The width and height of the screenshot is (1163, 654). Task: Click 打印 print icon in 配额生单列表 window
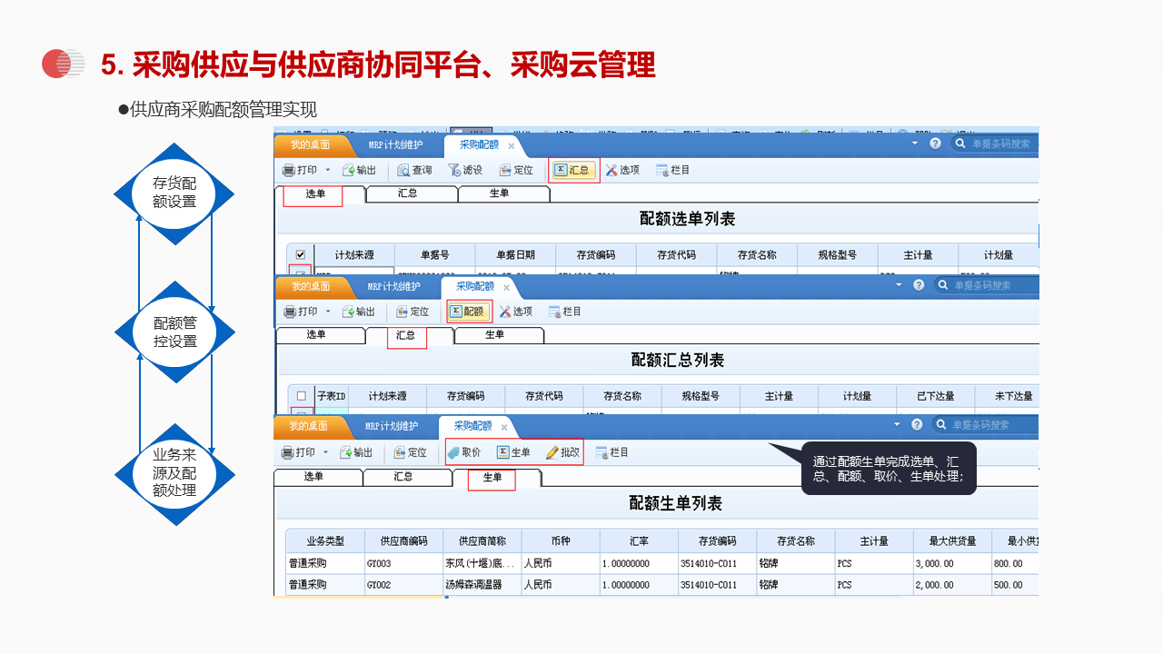[x=297, y=452]
